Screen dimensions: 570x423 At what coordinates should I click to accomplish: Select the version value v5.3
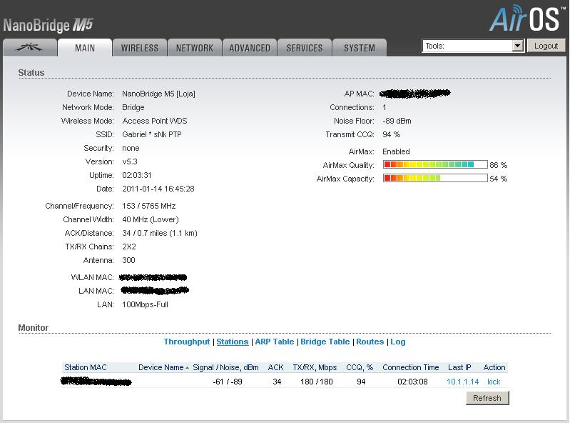pyautogui.click(x=130, y=161)
